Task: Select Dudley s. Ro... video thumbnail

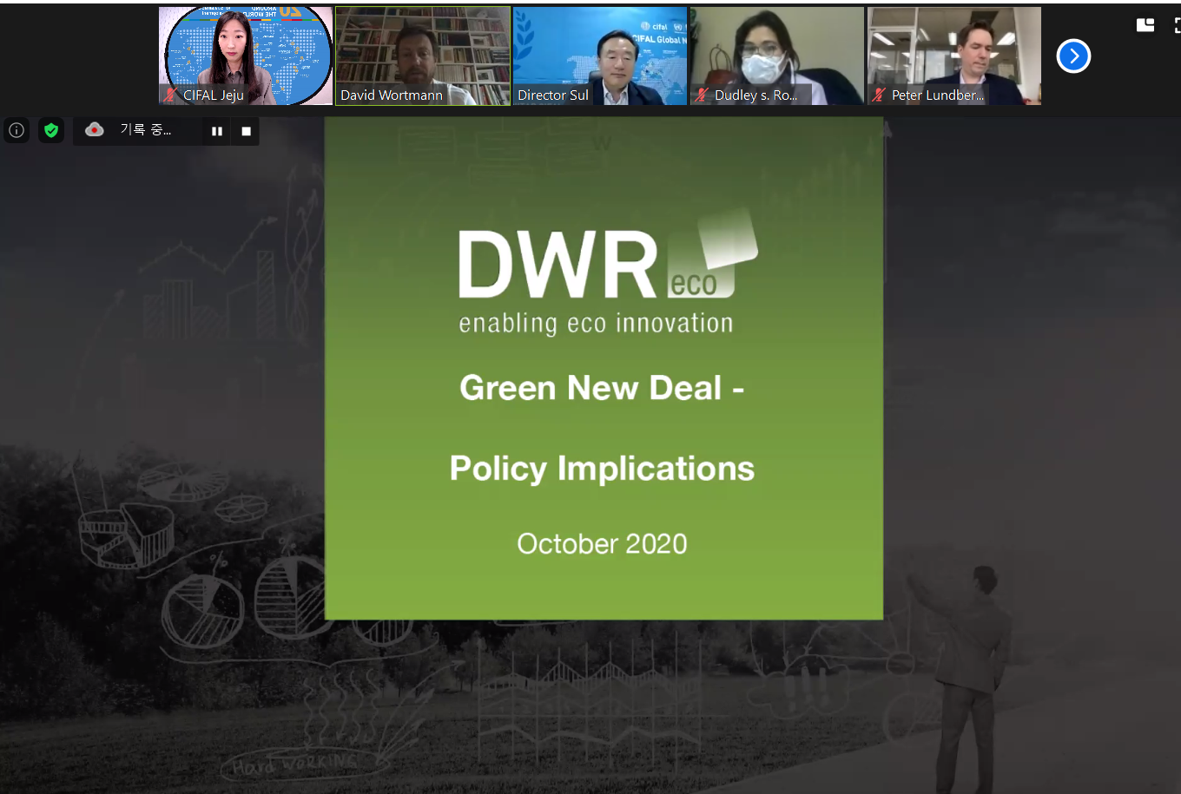Action: [777, 56]
